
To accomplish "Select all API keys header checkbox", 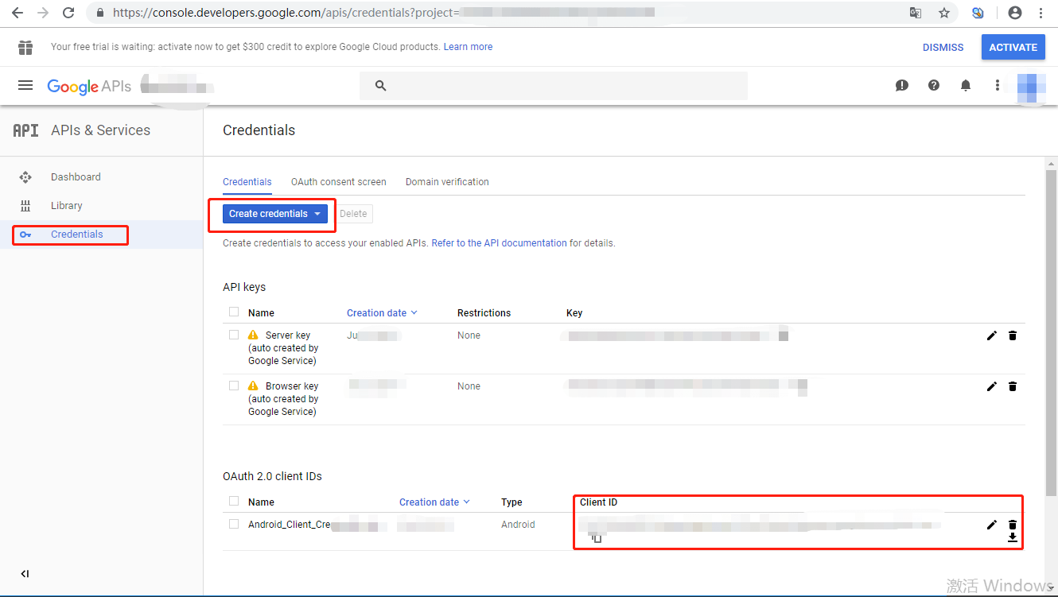I will tap(234, 312).
